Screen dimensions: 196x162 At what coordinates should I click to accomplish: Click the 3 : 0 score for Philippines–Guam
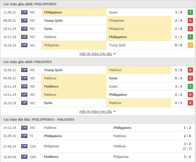178,12
